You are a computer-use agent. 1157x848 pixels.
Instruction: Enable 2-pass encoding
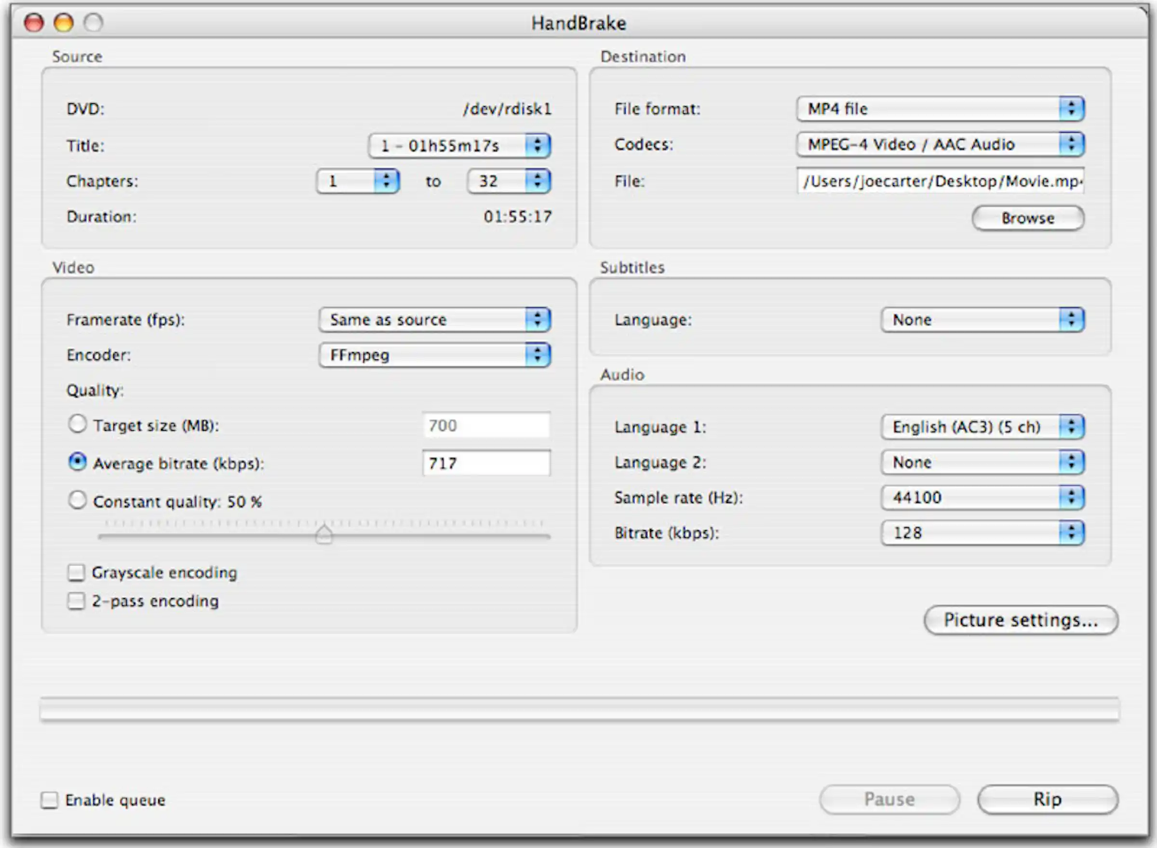point(77,600)
